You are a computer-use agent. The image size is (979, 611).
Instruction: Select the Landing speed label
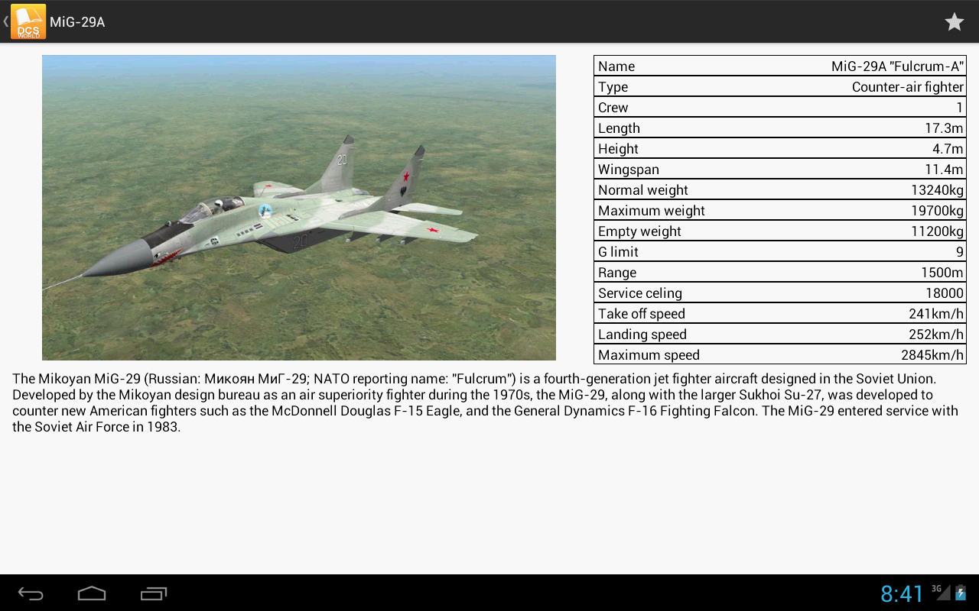click(x=642, y=335)
